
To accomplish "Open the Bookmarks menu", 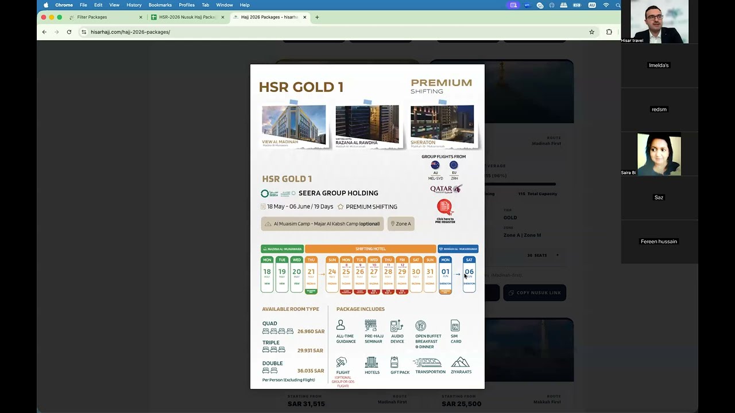I will 160,5.
